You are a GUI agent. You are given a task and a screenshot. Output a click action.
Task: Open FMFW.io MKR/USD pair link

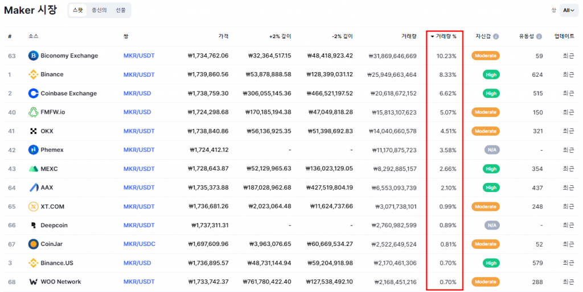tap(137, 112)
